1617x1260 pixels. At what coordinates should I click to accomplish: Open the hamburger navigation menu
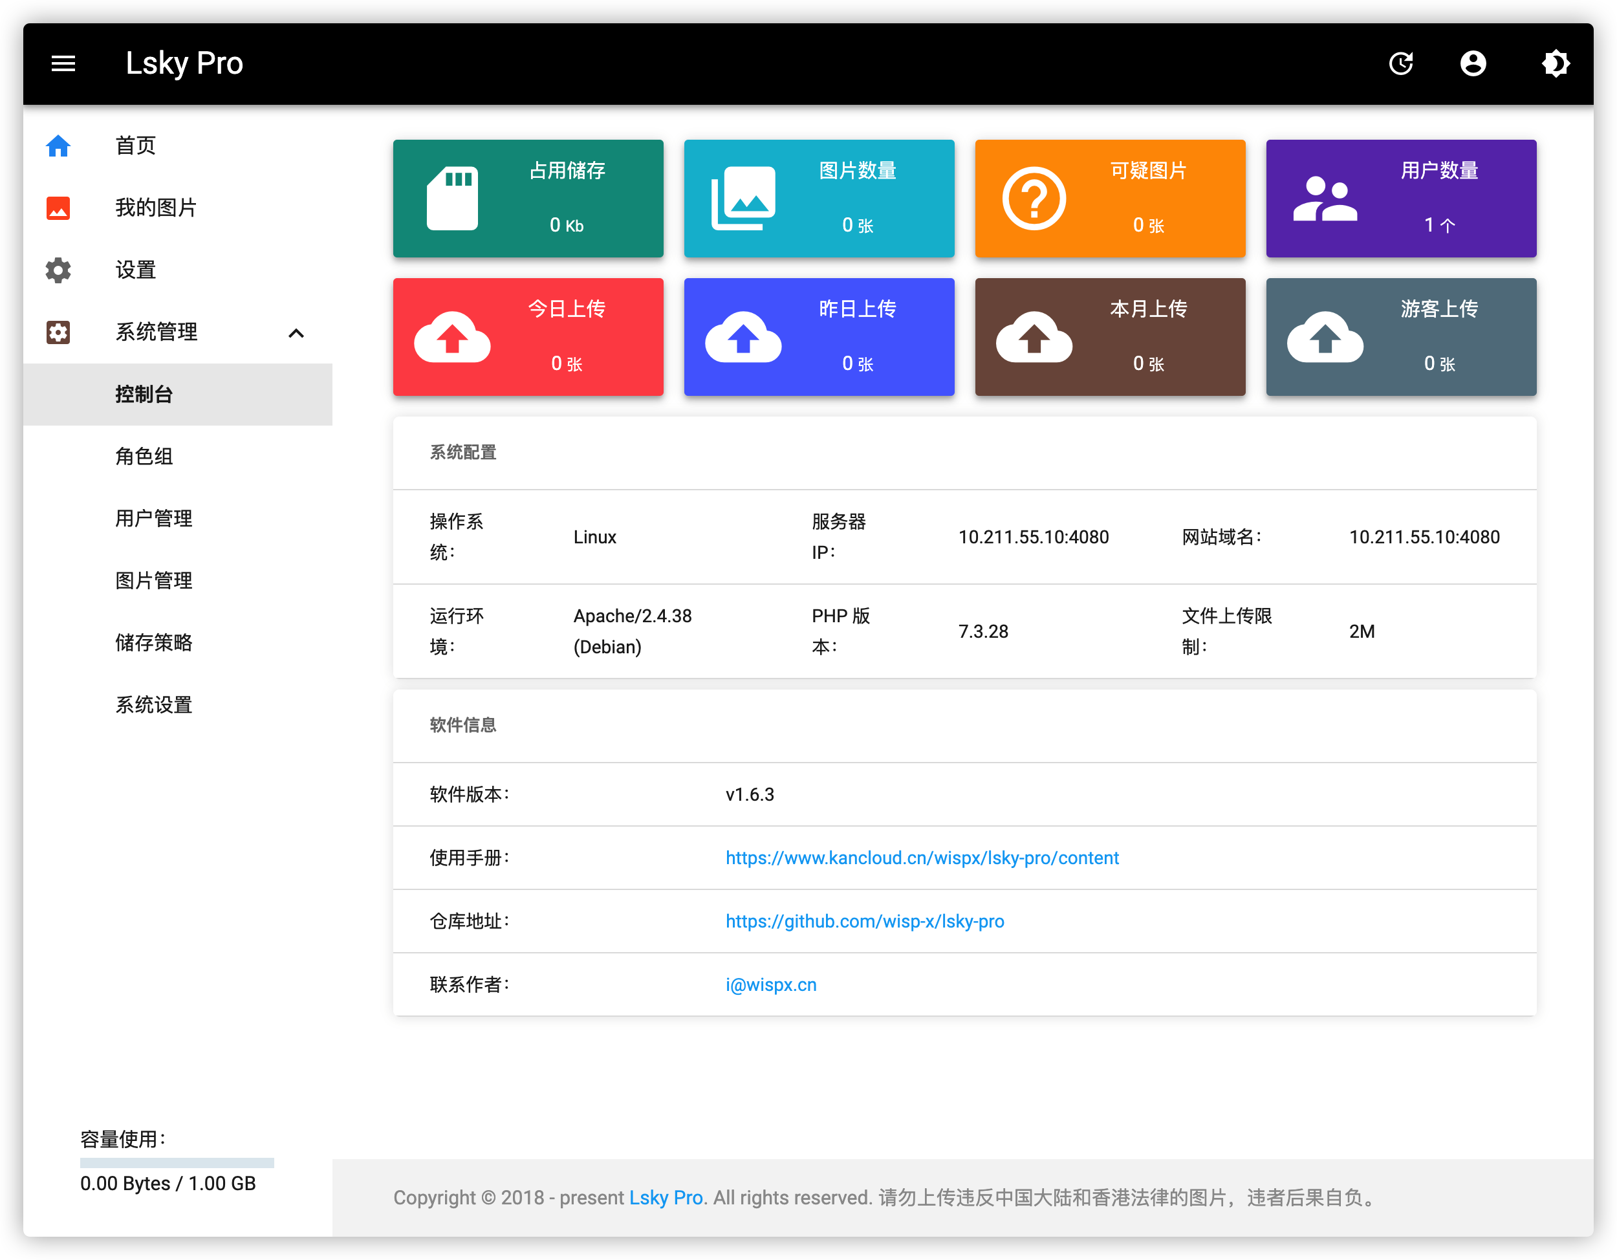coord(63,63)
